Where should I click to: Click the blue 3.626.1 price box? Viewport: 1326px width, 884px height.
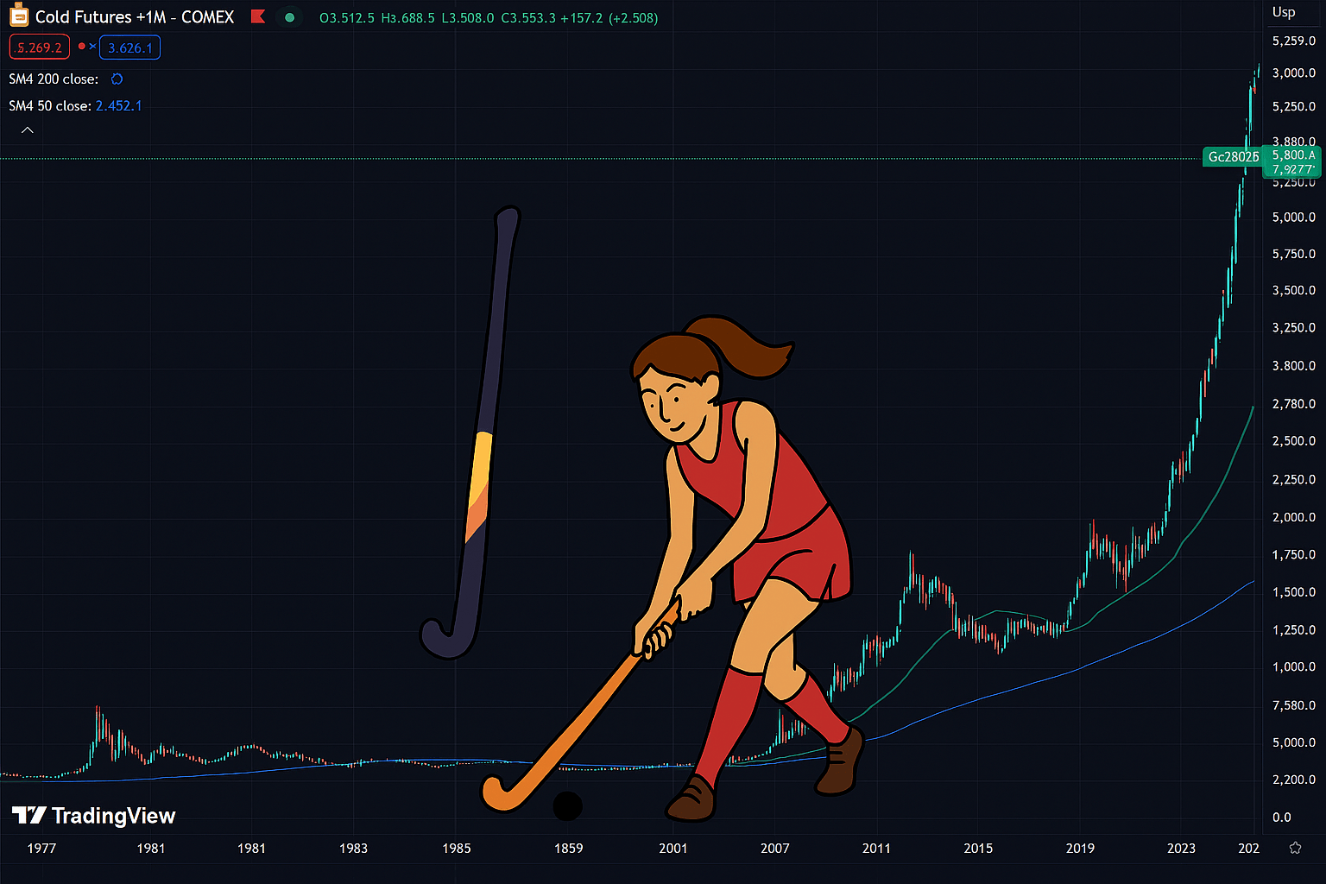tap(130, 47)
